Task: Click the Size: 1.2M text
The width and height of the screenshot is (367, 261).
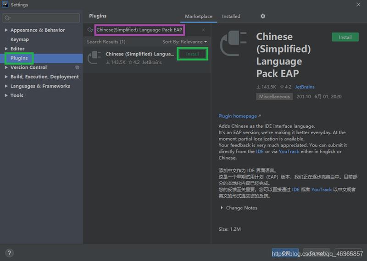Action: coord(230,229)
